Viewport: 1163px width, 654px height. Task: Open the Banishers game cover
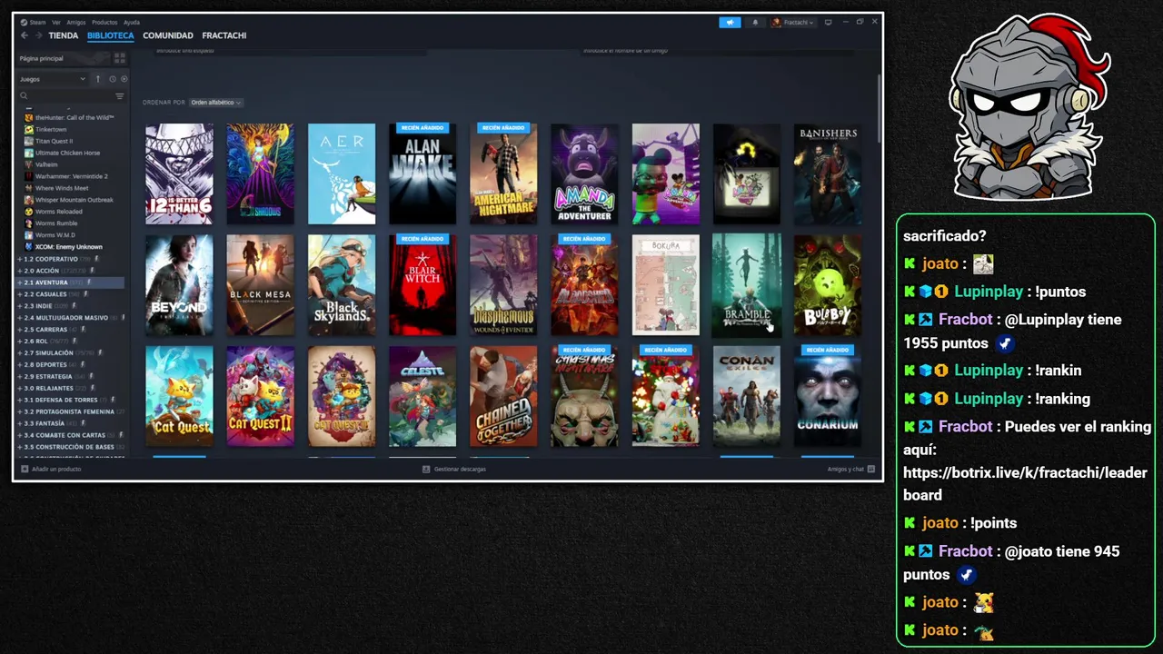[x=828, y=173]
